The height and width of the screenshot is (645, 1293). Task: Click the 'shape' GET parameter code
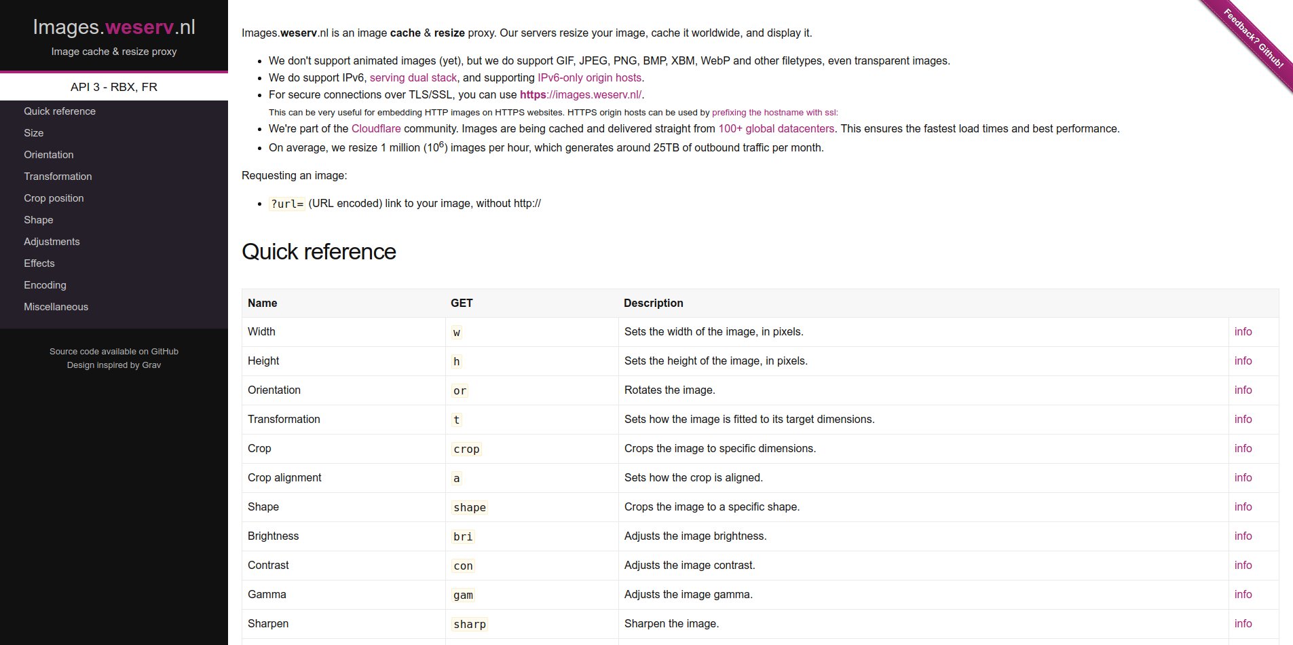pyautogui.click(x=470, y=508)
